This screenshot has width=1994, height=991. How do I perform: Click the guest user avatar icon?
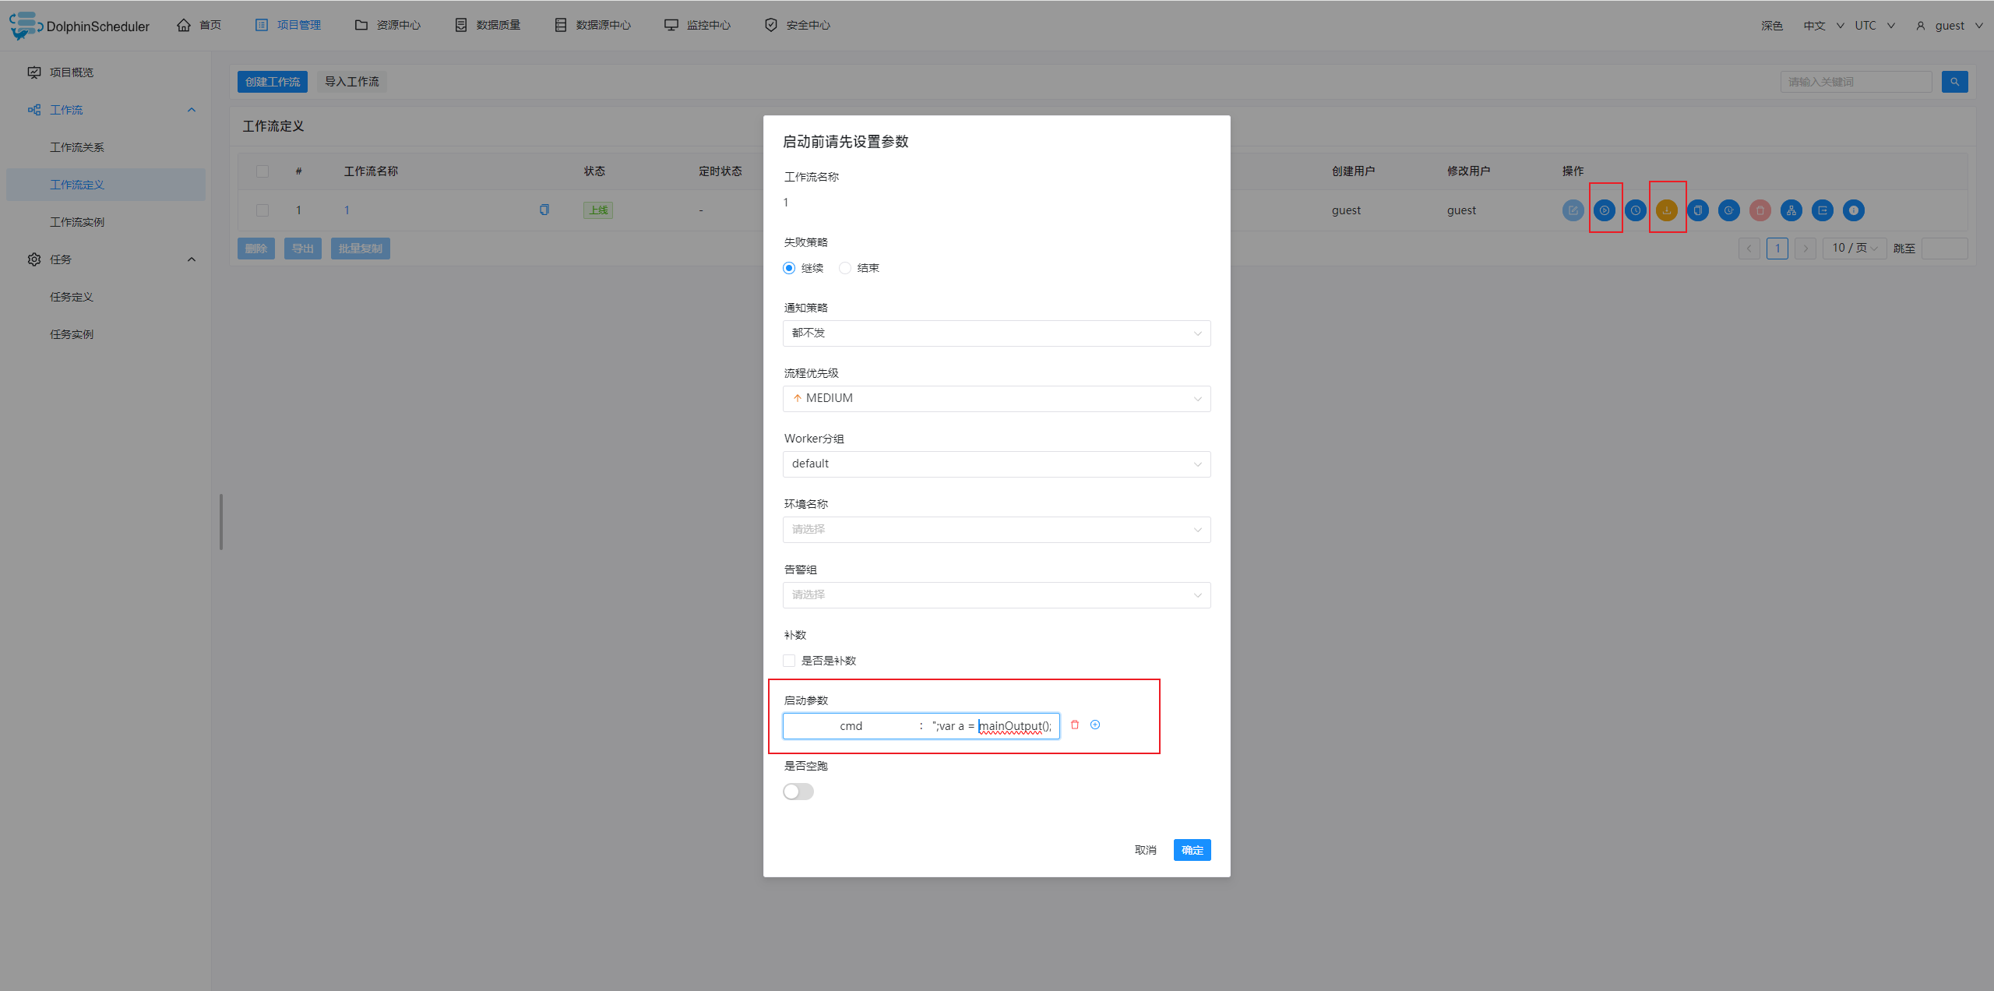click(1921, 26)
